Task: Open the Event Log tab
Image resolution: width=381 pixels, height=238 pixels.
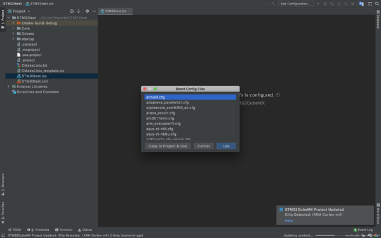Action: coord(363,230)
